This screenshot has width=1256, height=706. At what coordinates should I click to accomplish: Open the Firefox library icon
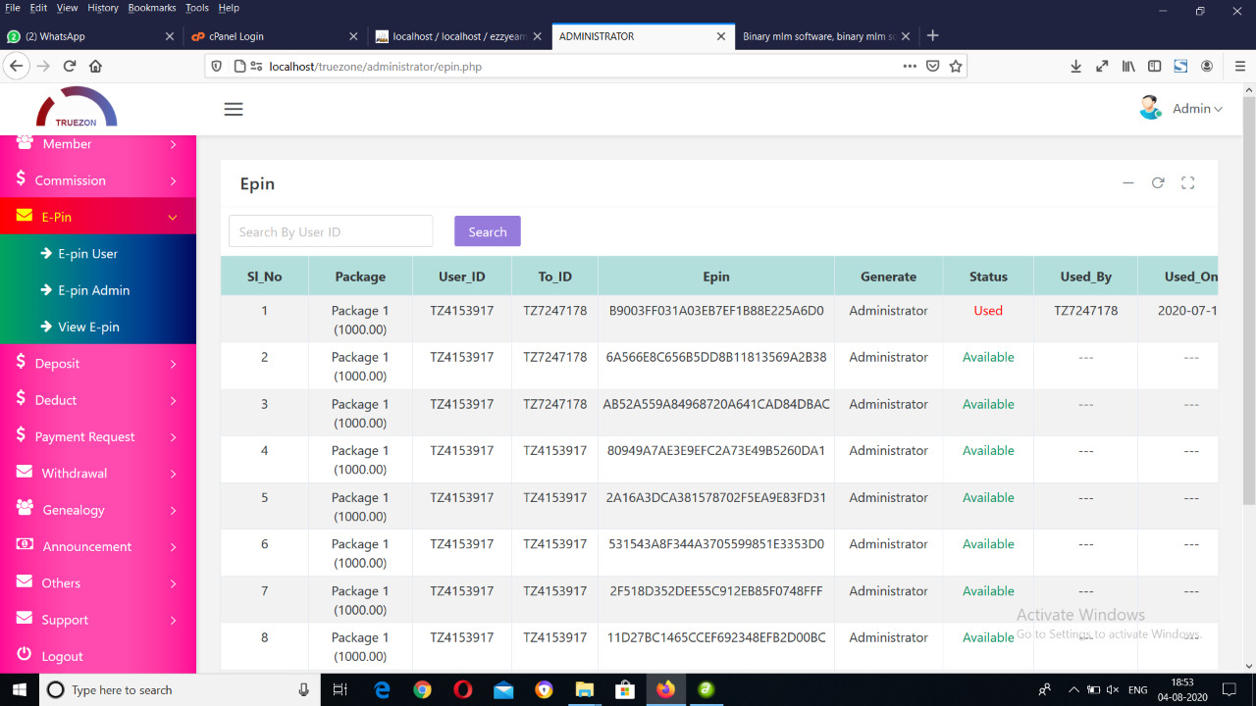1128,67
